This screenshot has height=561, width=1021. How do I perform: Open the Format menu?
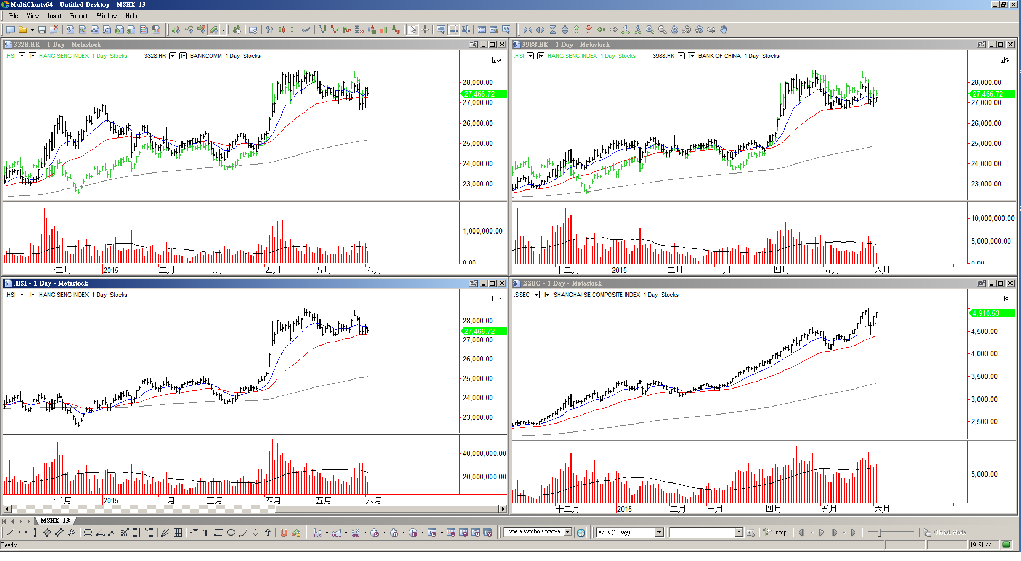79,16
